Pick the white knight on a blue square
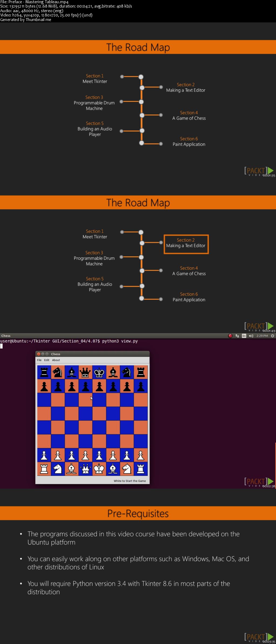 click(58, 469)
